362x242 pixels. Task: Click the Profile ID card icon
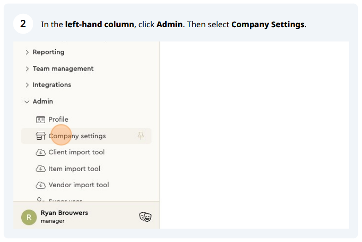tap(41, 119)
